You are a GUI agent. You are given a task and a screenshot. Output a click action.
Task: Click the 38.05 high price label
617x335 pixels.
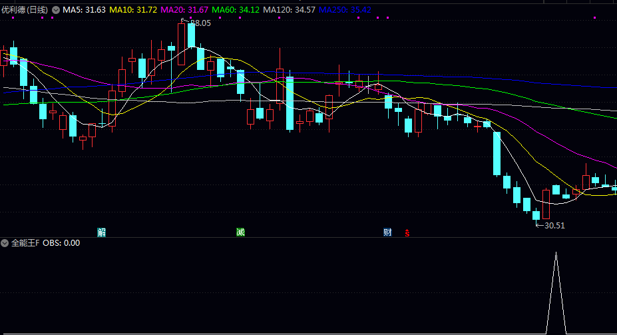point(200,23)
